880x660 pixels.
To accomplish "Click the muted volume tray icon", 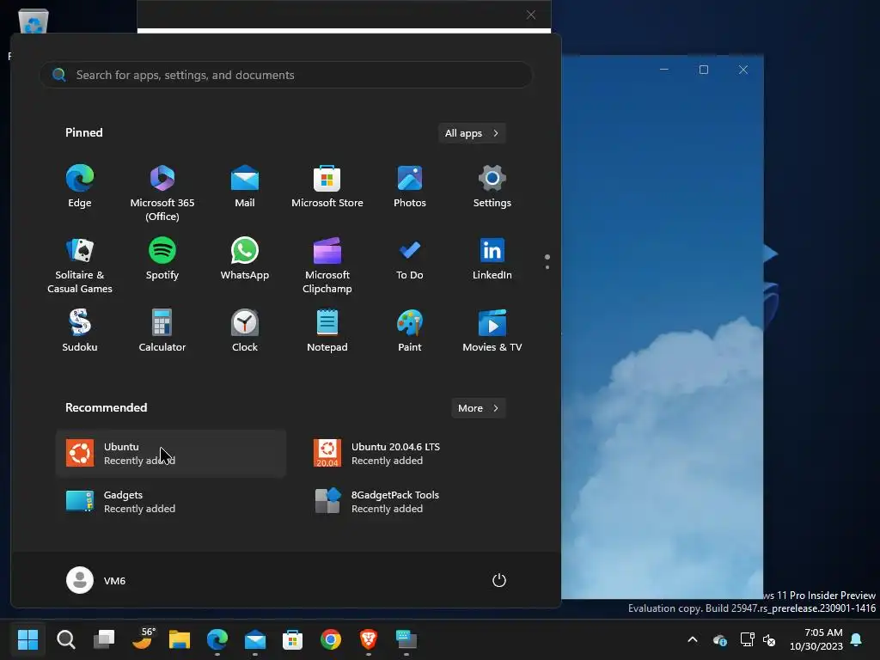I will pos(769,639).
